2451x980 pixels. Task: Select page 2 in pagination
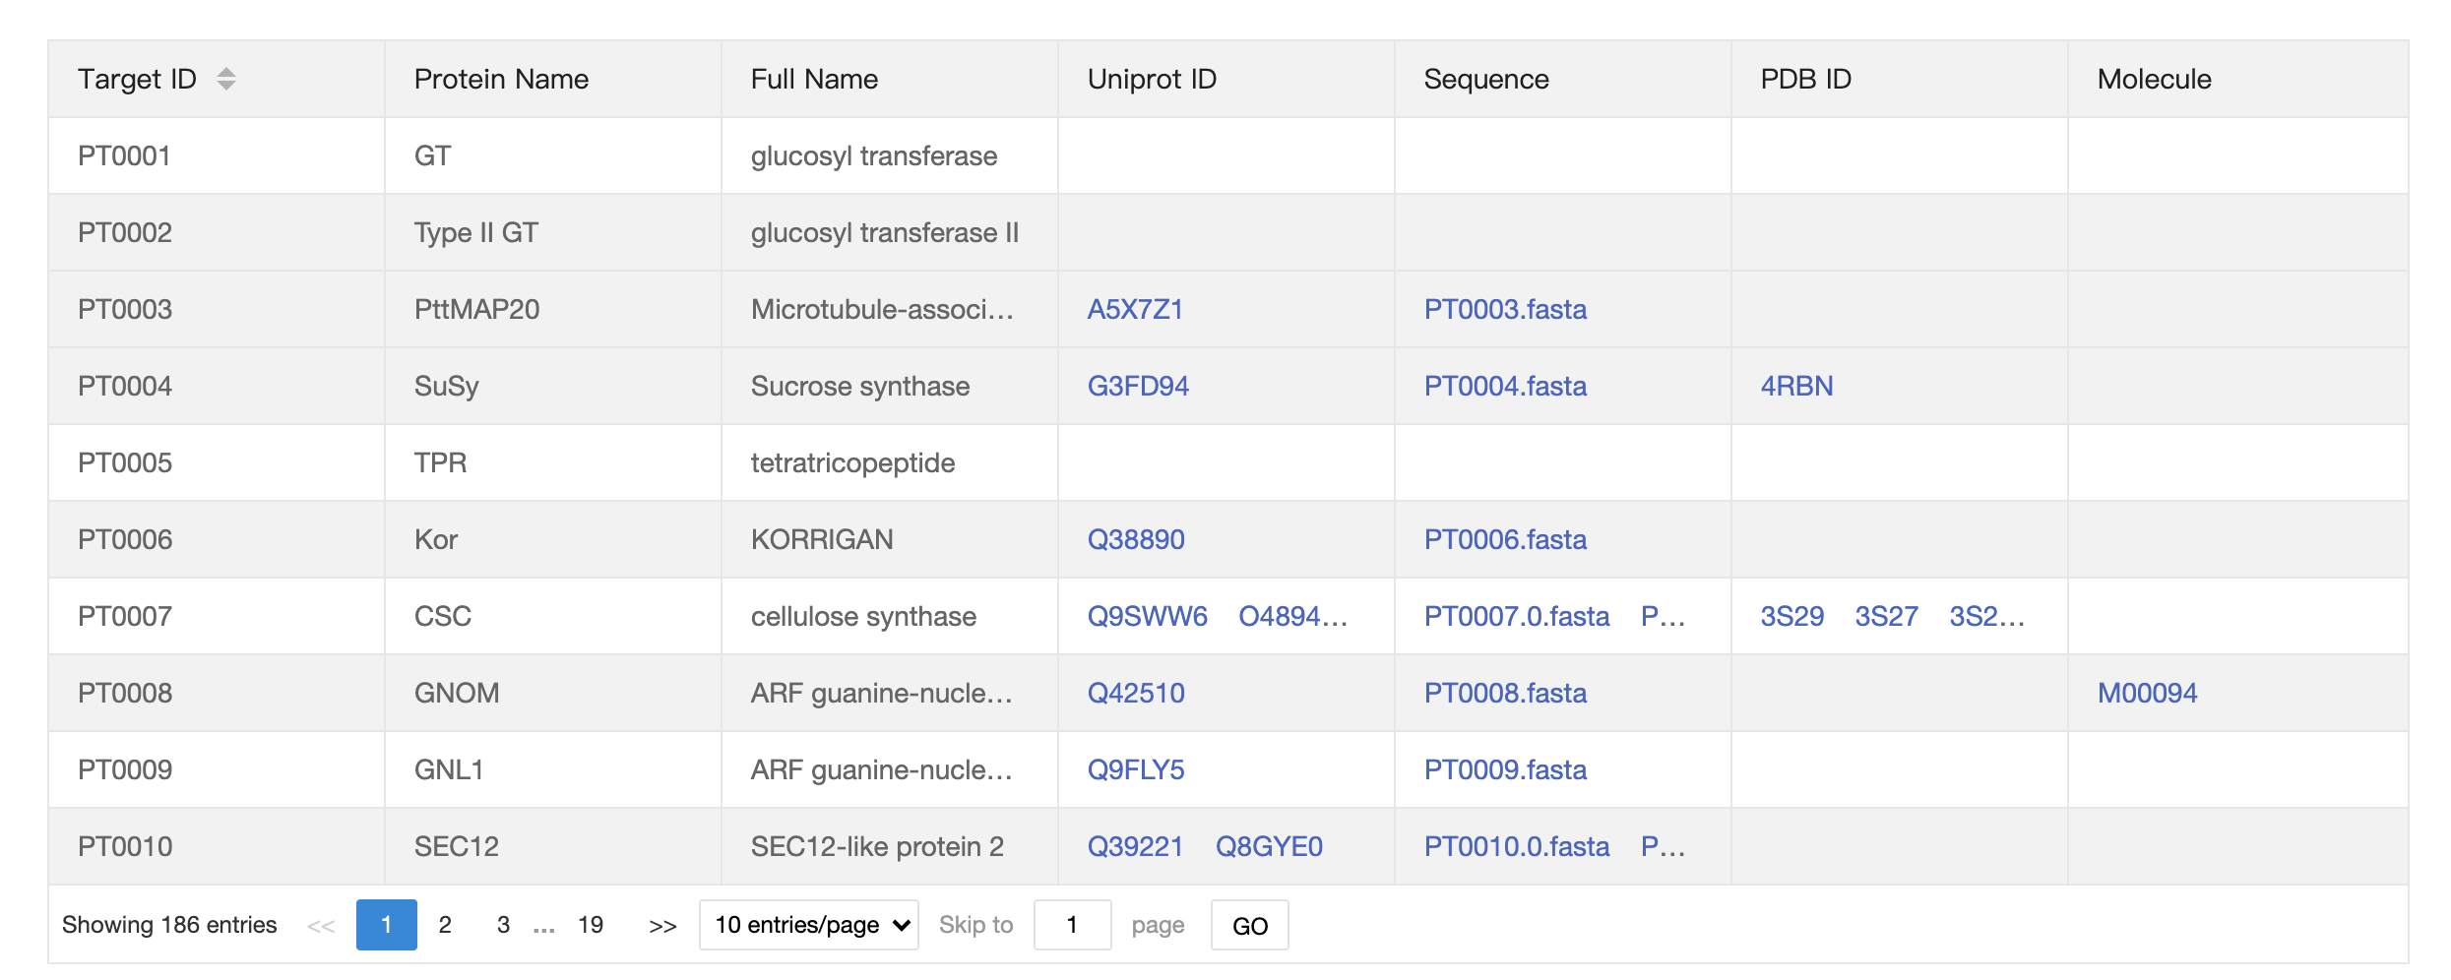pos(445,925)
